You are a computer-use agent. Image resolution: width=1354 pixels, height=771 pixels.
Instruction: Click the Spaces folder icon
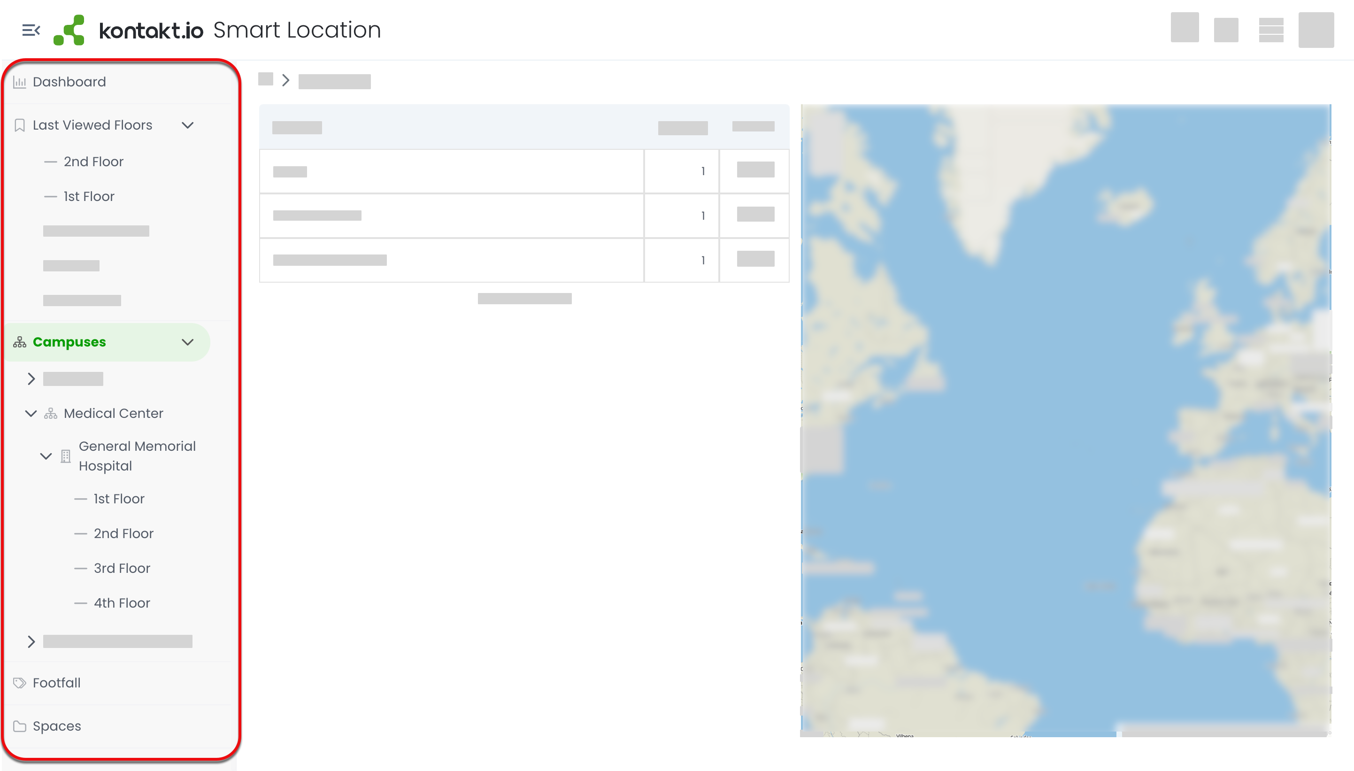[x=20, y=726]
